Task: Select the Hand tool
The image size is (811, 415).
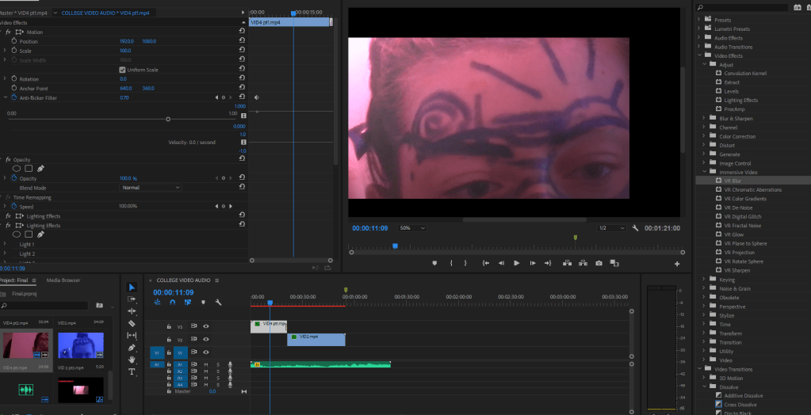Action: pyautogui.click(x=132, y=360)
